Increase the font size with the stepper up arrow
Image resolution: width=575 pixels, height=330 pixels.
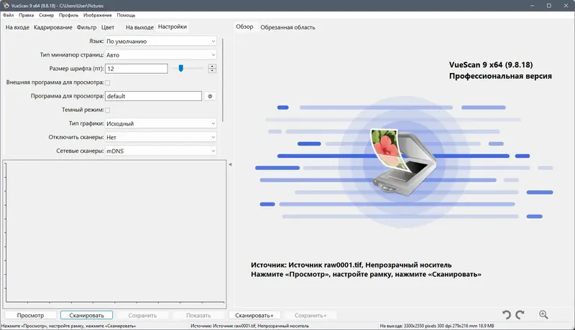pyautogui.click(x=212, y=66)
